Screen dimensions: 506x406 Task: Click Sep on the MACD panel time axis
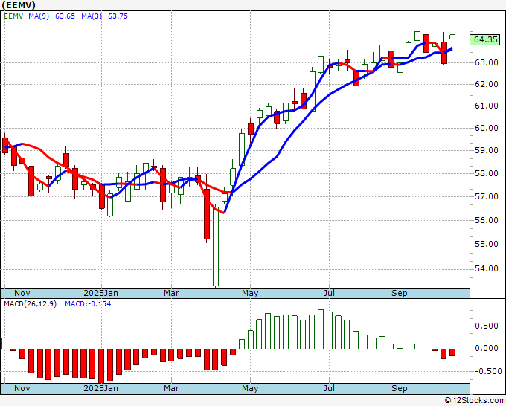[x=400, y=388]
